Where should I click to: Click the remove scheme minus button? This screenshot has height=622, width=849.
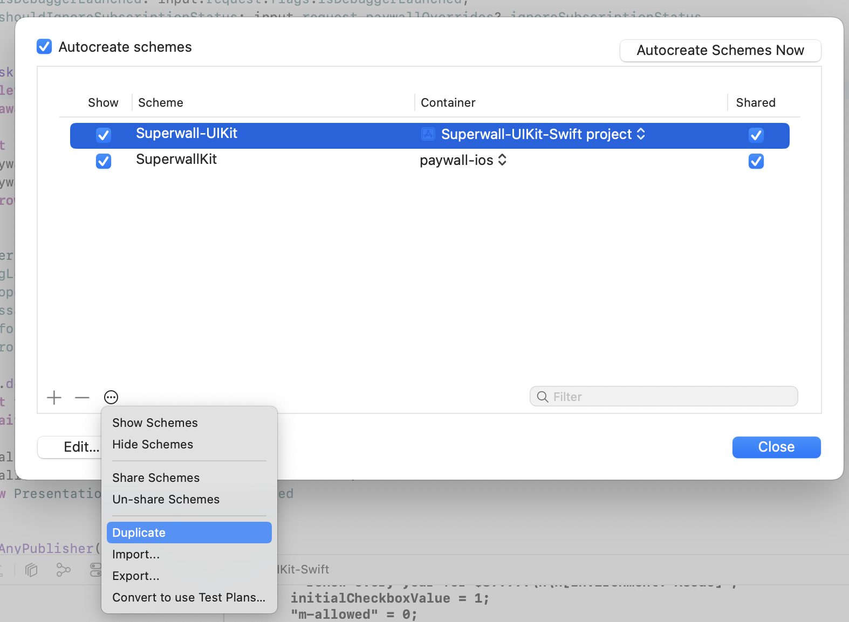83,398
